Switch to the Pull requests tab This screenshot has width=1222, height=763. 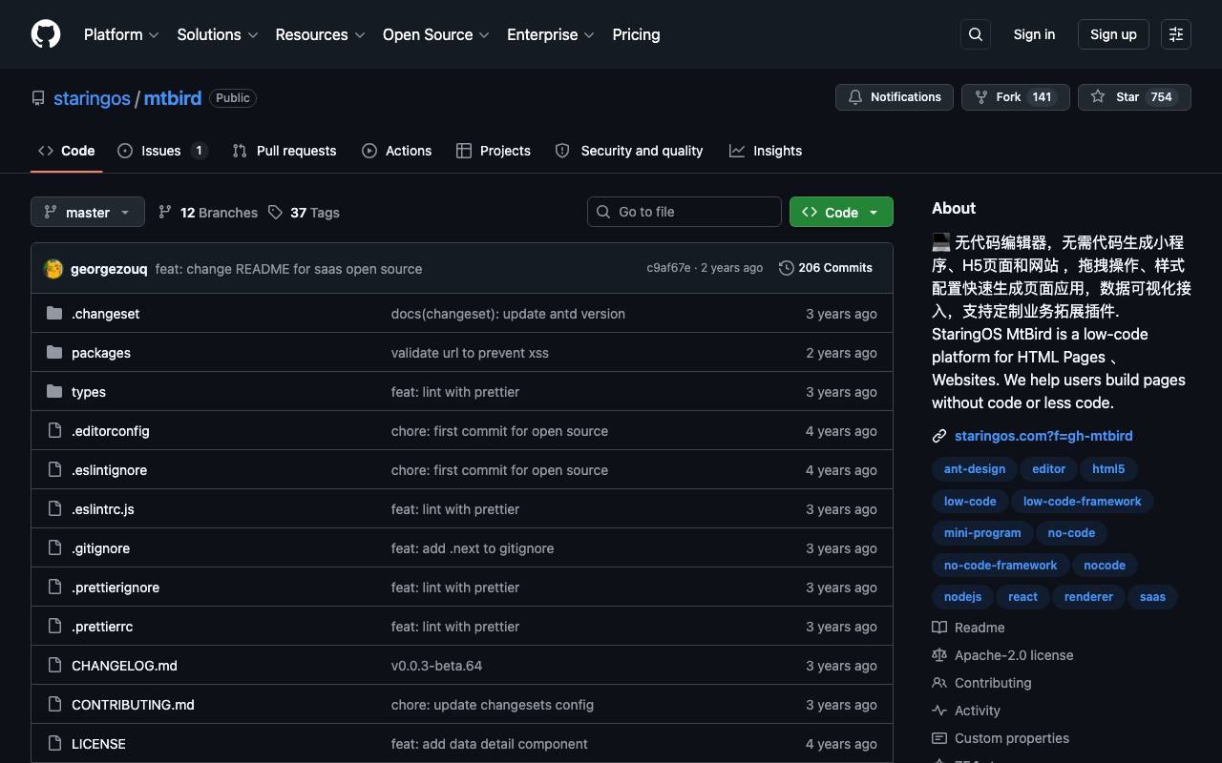pyautogui.click(x=284, y=151)
